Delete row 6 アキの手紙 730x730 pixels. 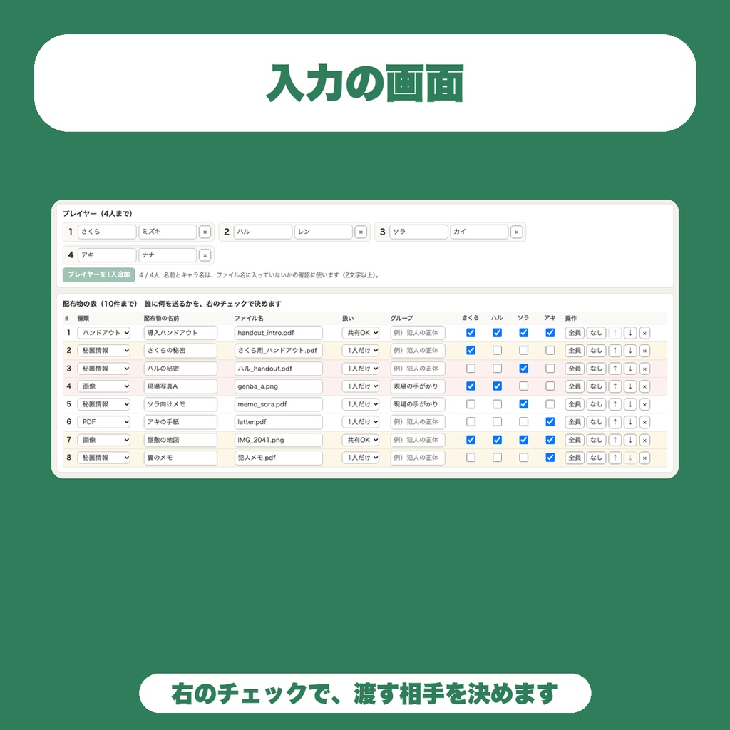click(x=644, y=422)
